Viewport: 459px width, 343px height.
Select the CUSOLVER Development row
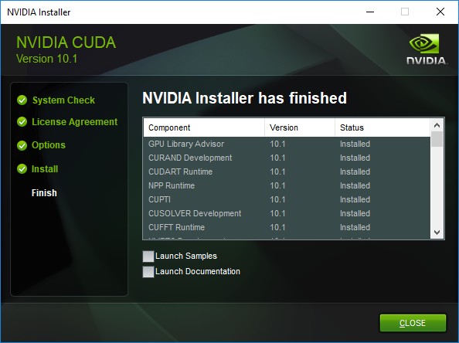coord(287,213)
